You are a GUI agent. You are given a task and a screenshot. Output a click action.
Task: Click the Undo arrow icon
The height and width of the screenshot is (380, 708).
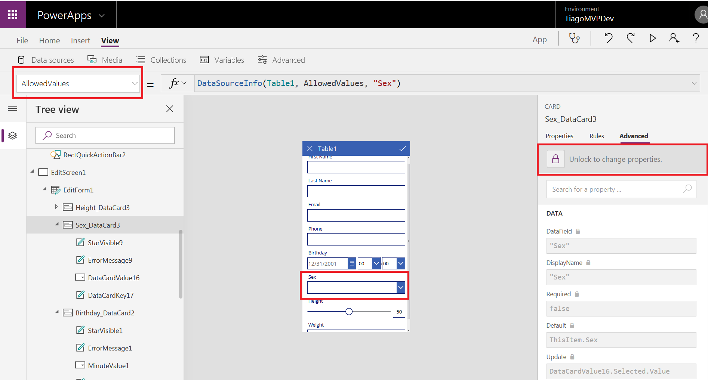609,38
